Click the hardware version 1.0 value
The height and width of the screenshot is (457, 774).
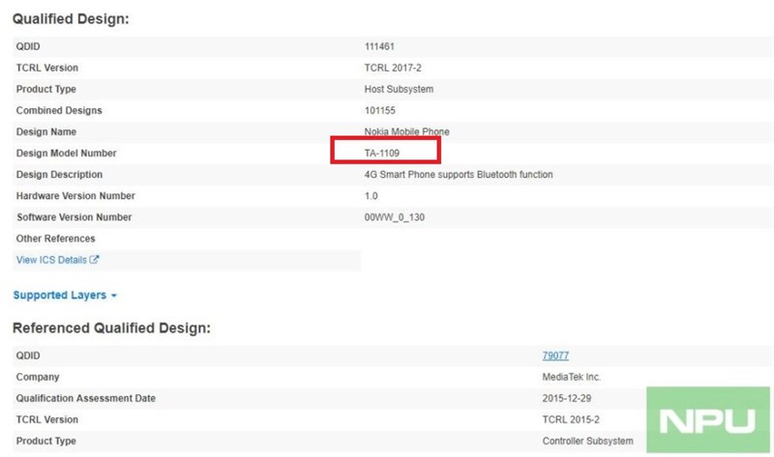pos(372,195)
